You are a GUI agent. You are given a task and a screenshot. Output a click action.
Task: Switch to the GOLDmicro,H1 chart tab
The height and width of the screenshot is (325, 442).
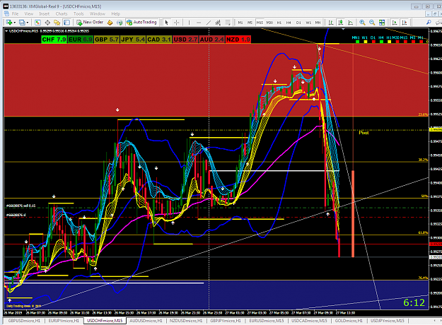(x=349, y=321)
